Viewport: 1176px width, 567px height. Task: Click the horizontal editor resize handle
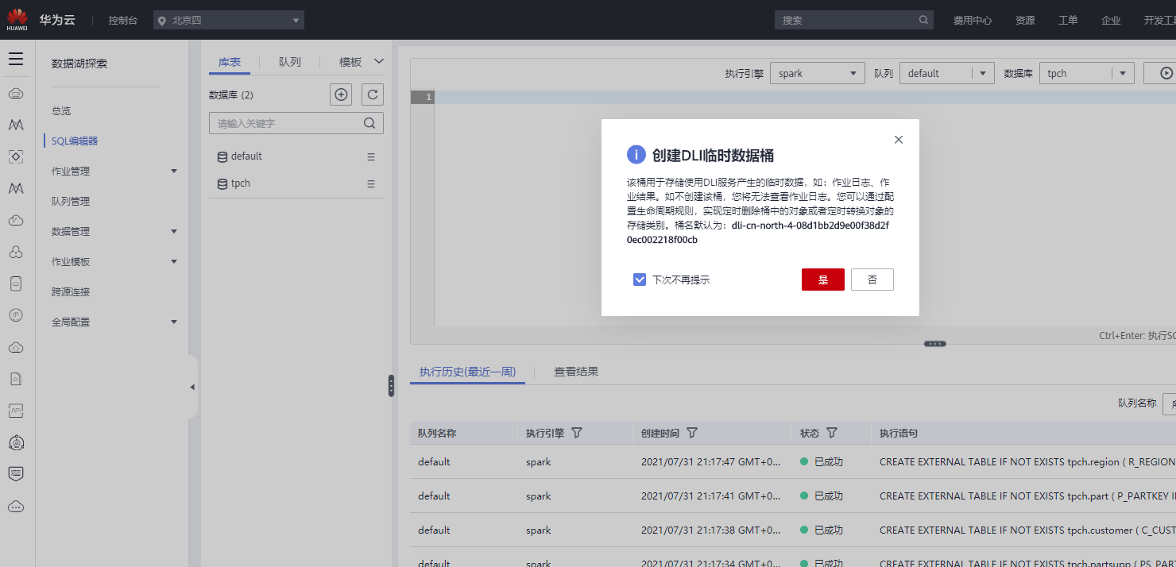[x=935, y=344]
